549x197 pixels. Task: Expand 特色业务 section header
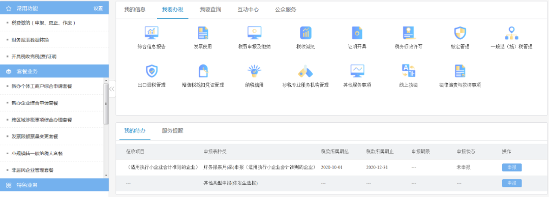click(x=54, y=185)
